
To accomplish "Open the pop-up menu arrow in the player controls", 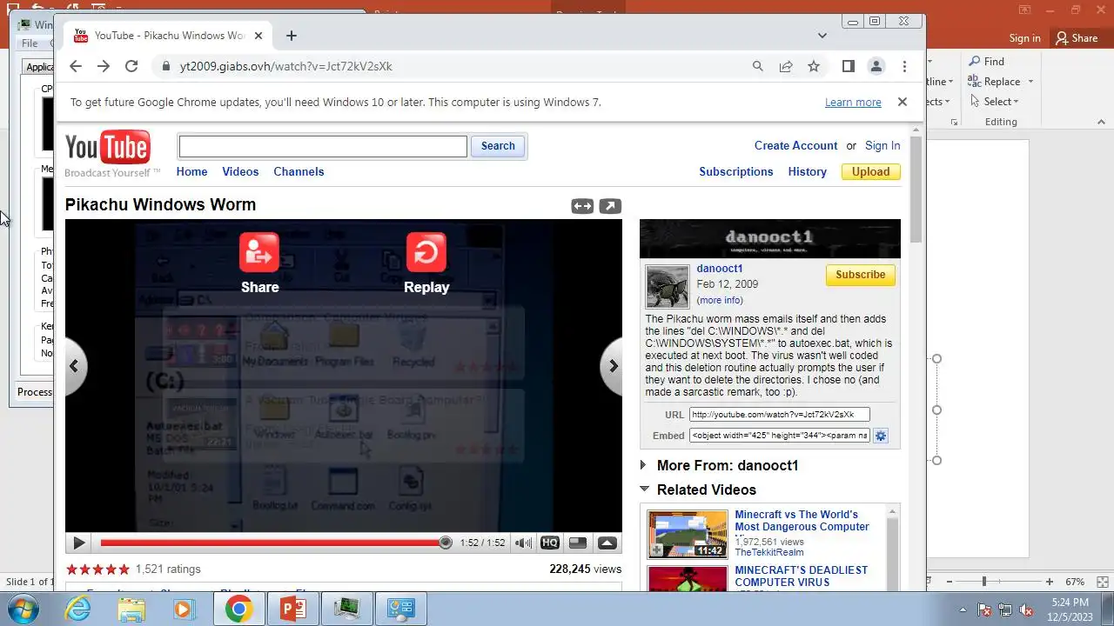I will (x=607, y=543).
